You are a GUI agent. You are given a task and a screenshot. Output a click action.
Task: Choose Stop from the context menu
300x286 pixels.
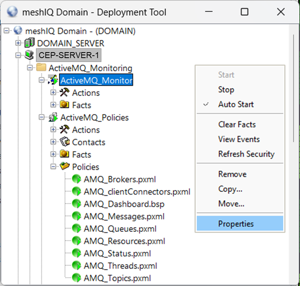(x=240, y=90)
